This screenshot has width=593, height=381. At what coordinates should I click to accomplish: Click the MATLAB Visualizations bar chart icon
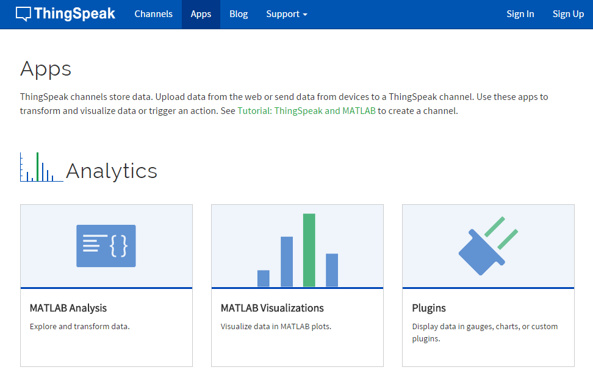point(297,250)
